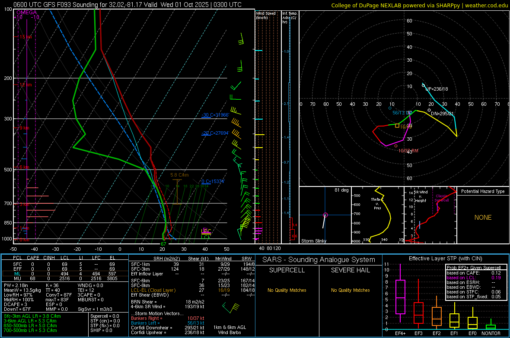Click the 'Corfidi Downshear =' row

[x=168, y=328]
